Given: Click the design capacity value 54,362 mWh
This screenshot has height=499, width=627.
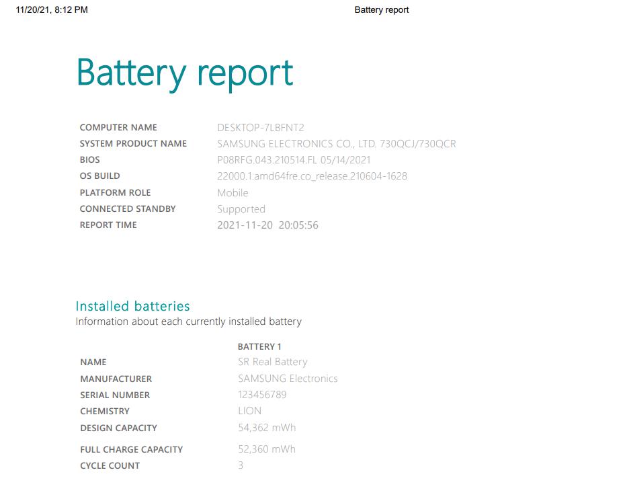Looking at the screenshot, I should click(x=267, y=428).
